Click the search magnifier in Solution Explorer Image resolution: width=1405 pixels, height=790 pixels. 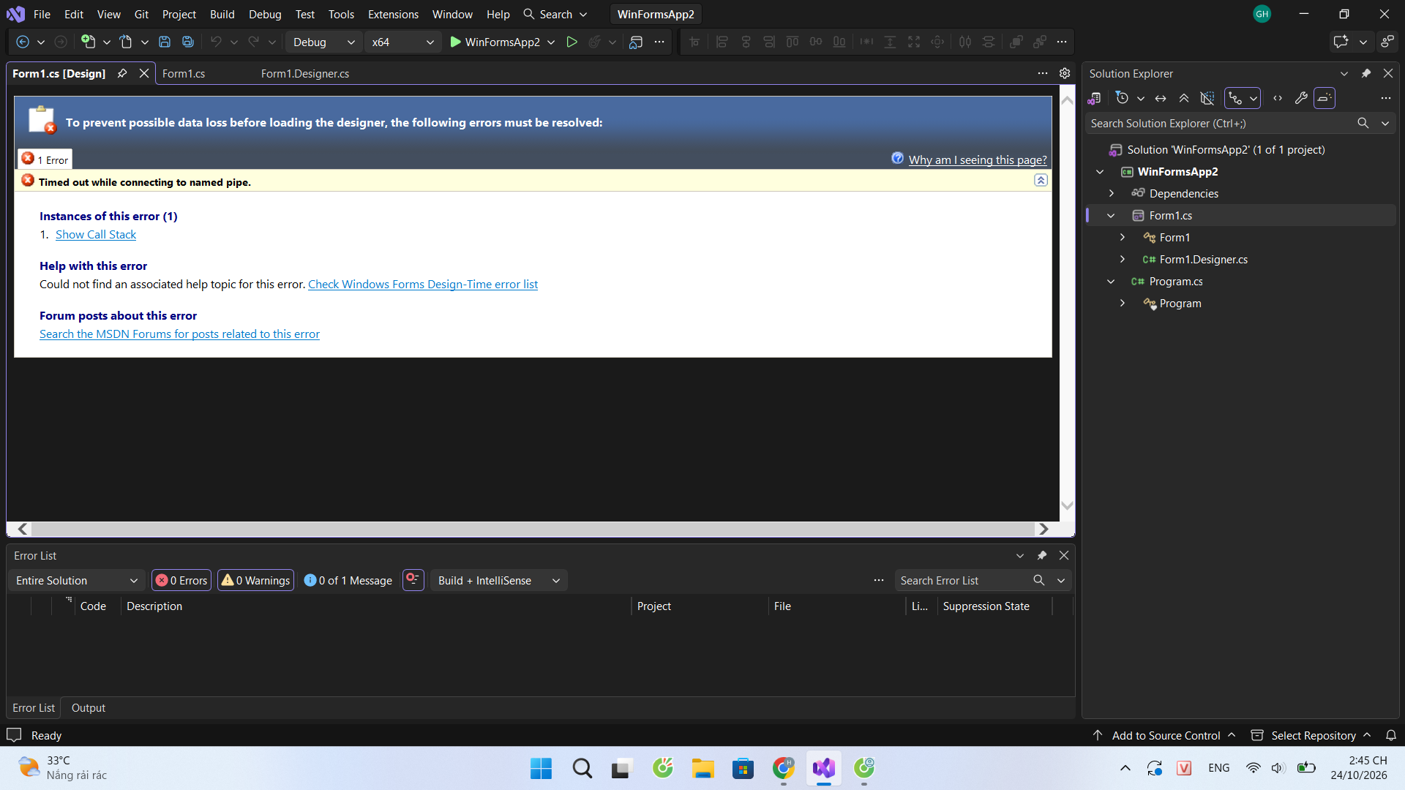(1363, 123)
